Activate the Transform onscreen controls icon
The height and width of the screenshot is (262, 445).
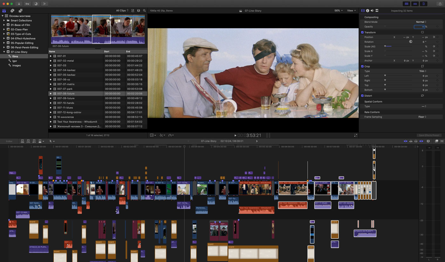422,32
